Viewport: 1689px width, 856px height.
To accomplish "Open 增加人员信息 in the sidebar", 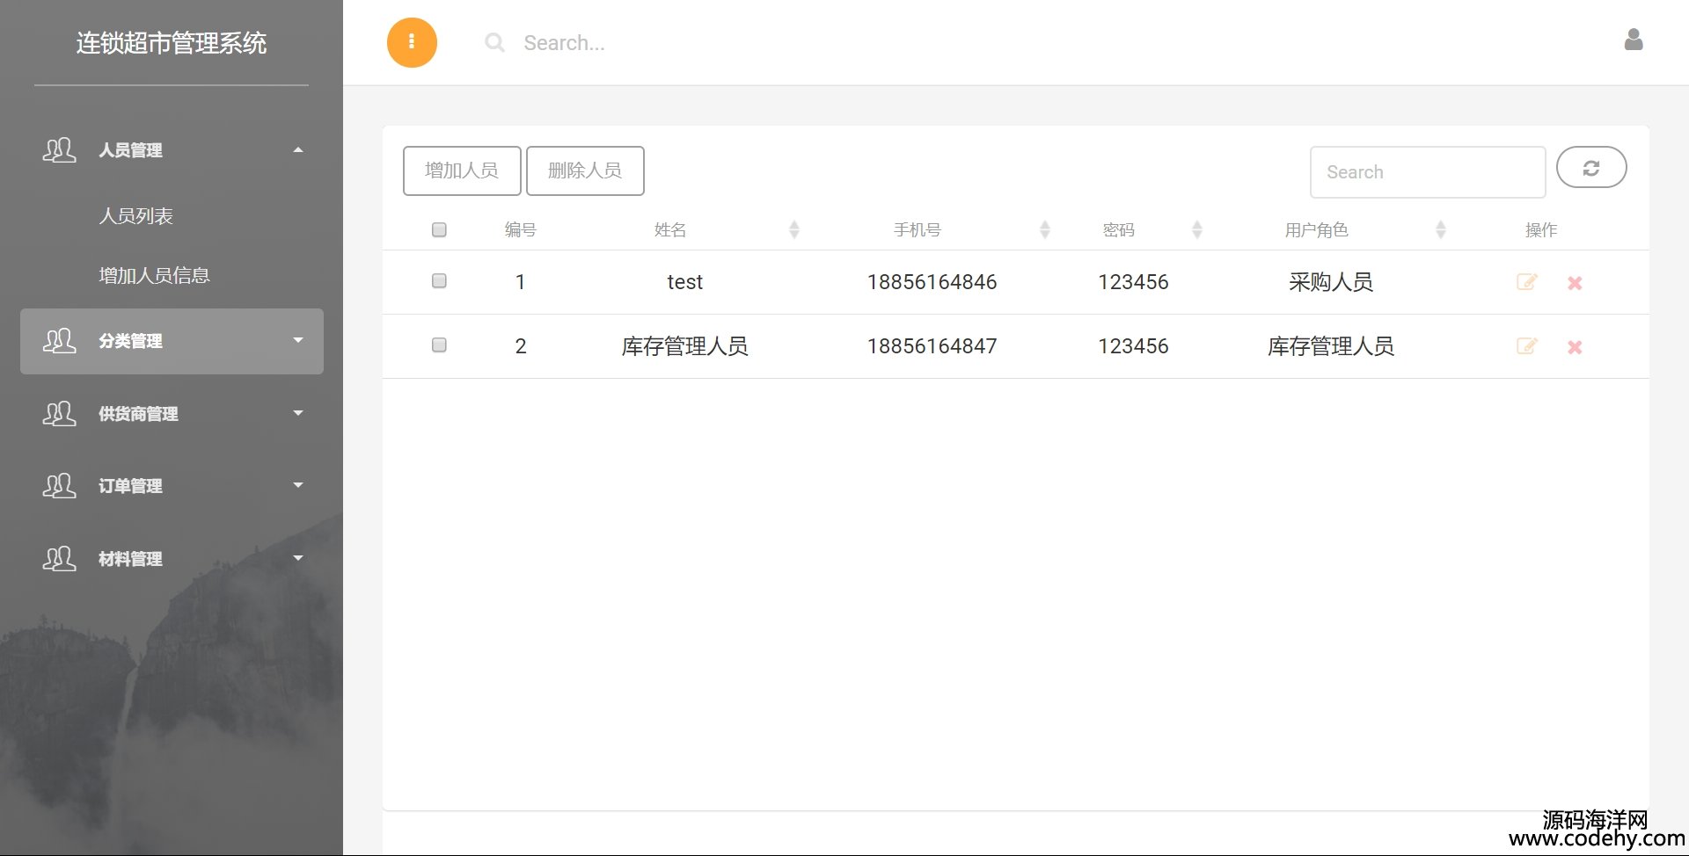I will (x=155, y=276).
